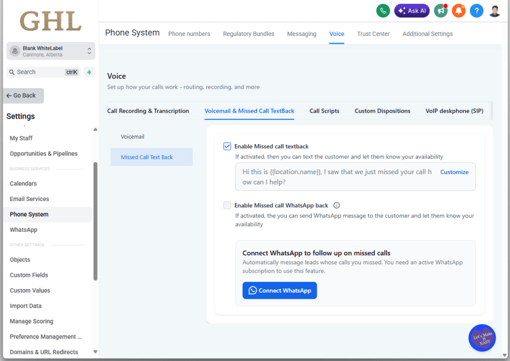Select Voicemail & Missed Call TextBack sub-tab
The width and height of the screenshot is (510, 361).
249,111
